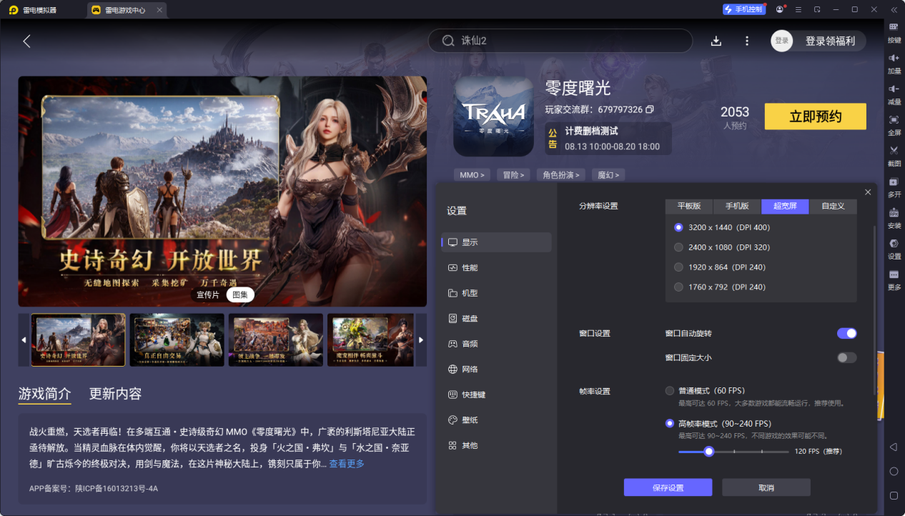Open the 冒险 > tag
The height and width of the screenshot is (516, 905).
[513, 174]
